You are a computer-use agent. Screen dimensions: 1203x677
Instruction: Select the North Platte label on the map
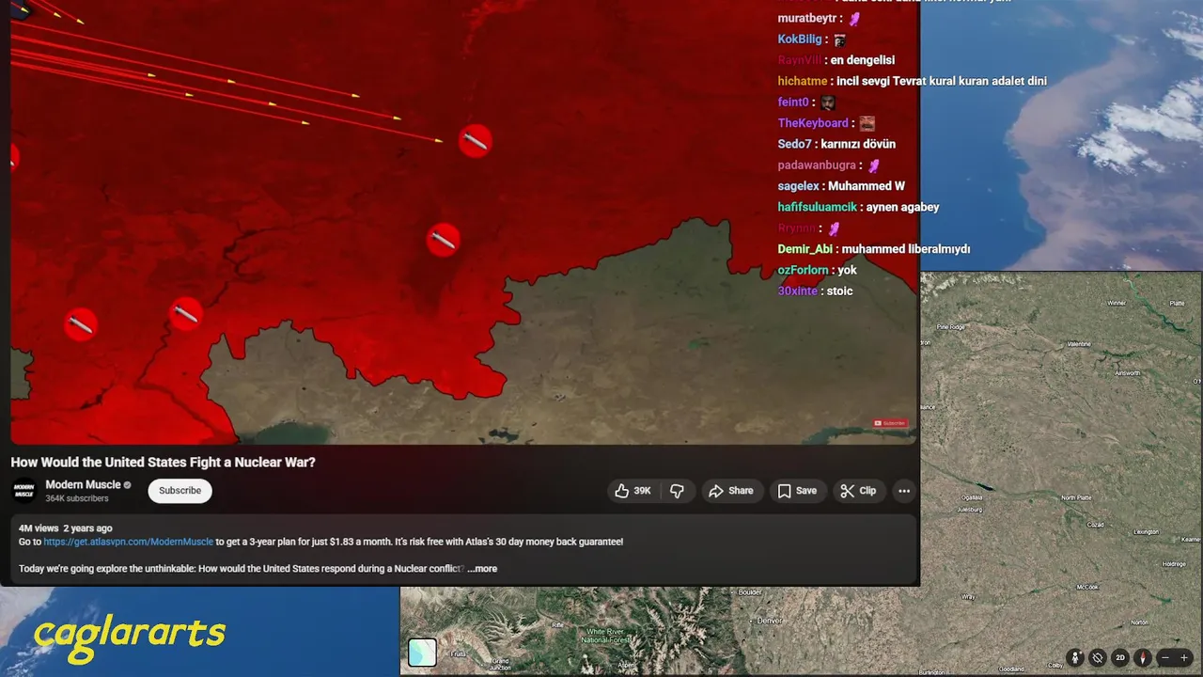1075,497
